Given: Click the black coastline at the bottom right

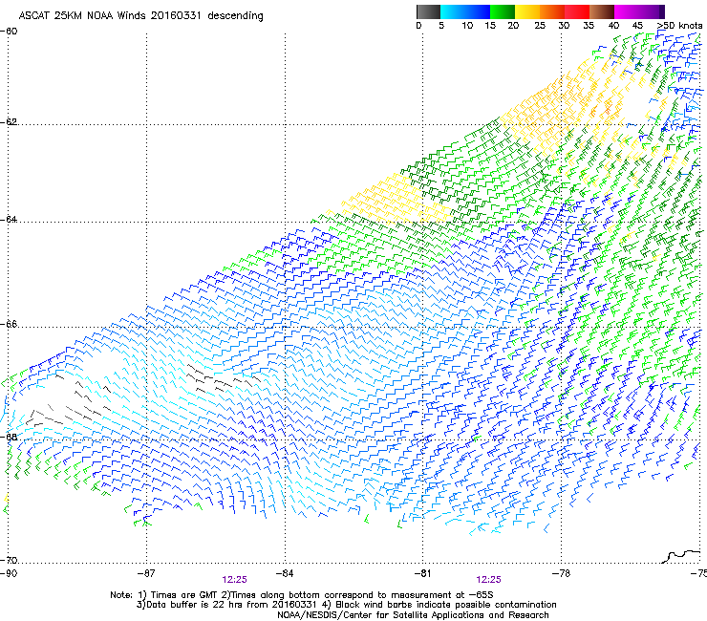Looking at the screenshot, I should point(681,556).
